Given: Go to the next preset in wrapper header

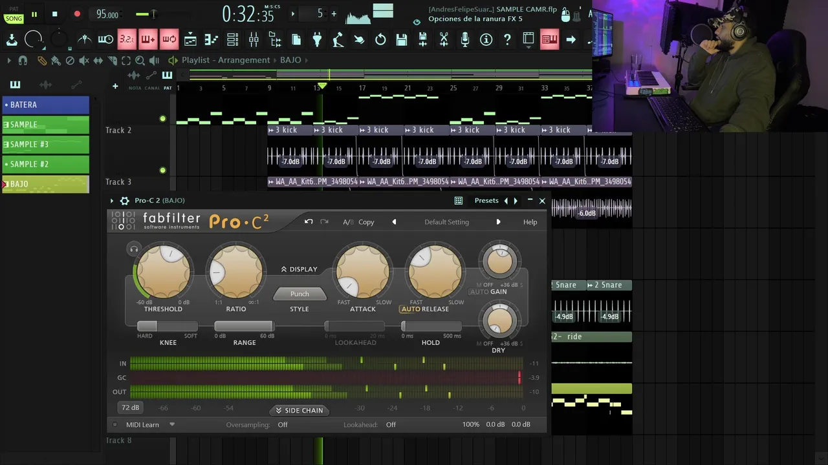Looking at the screenshot, I should pyautogui.click(x=516, y=201).
